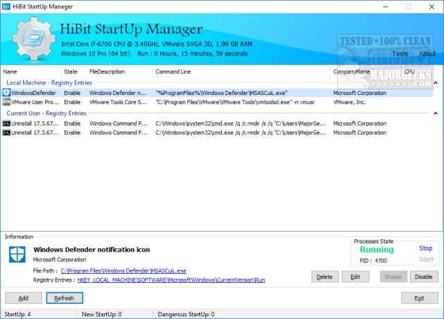
Task: Open the MSASCuiL.exe file path link
Action: (x=123, y=271)
